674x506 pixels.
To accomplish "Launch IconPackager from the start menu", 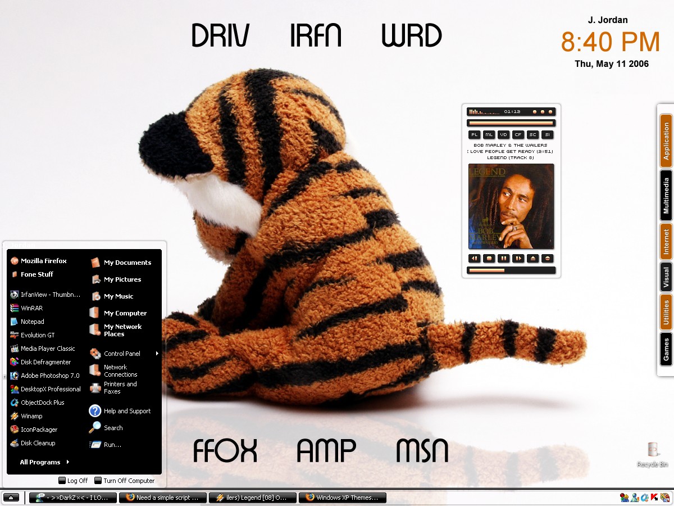I will [34, 430].
